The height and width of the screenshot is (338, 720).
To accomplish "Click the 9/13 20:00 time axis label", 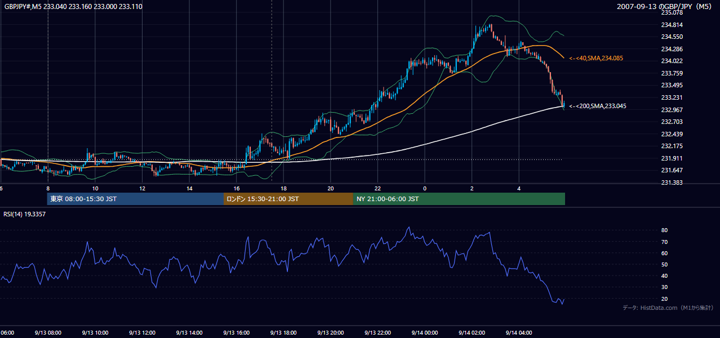I will tap(331, 332).
